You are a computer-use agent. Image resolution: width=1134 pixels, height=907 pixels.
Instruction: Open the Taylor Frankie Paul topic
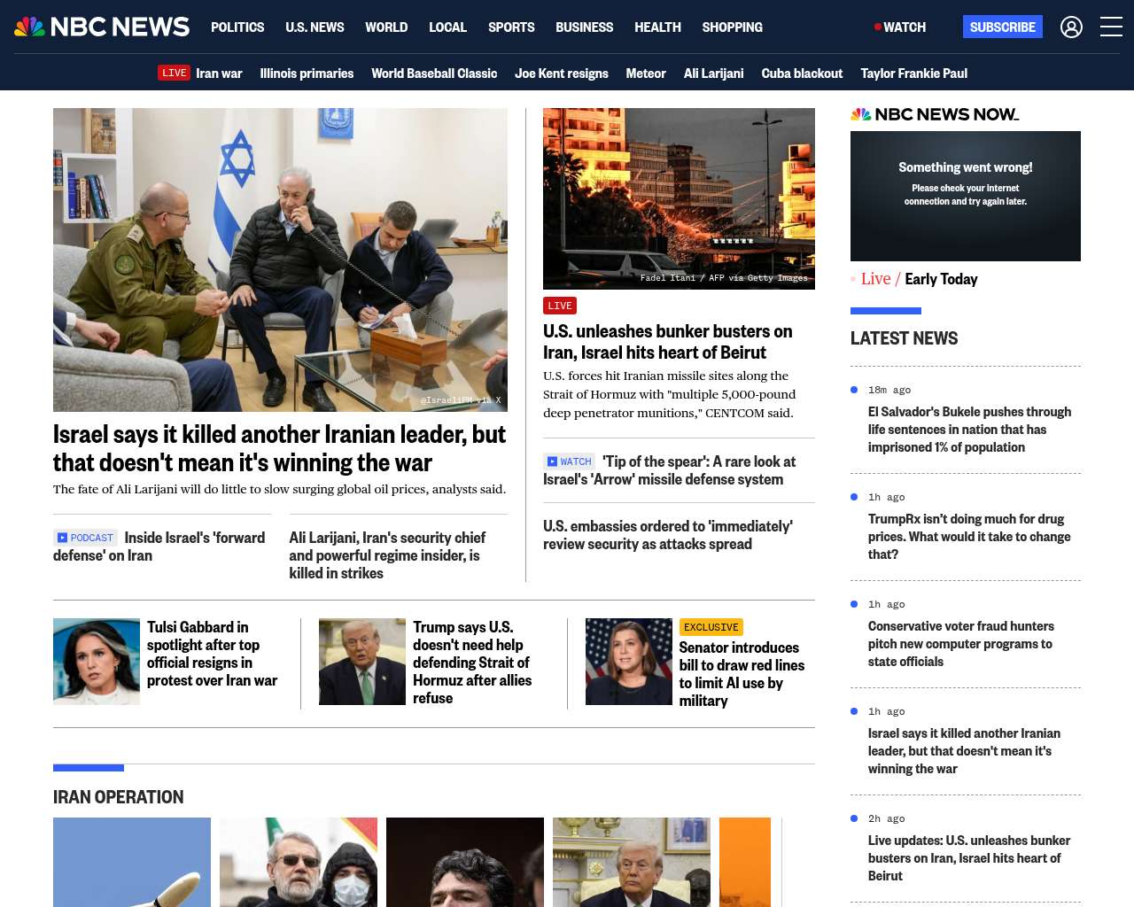click(x=913, y=74)
